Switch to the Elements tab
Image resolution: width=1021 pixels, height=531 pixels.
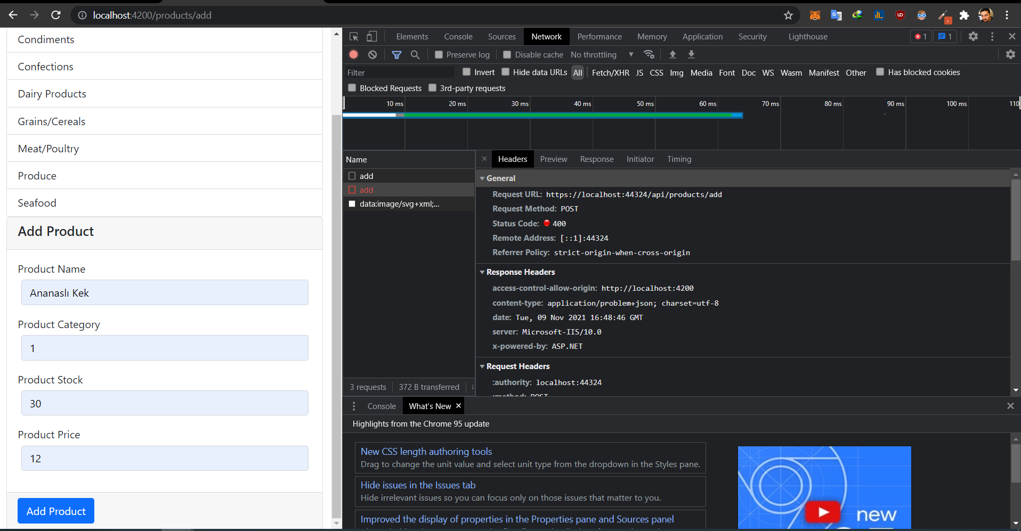coord(412,37)
